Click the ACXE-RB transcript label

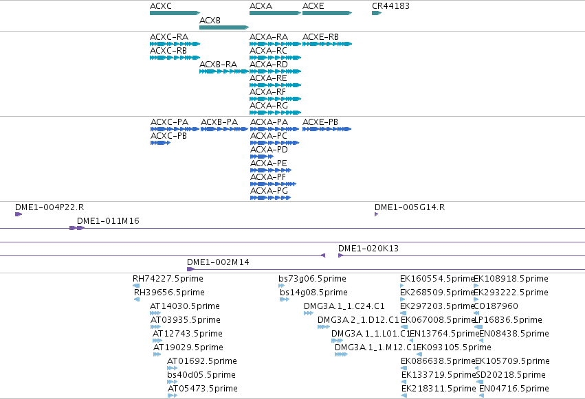(320, 37)
